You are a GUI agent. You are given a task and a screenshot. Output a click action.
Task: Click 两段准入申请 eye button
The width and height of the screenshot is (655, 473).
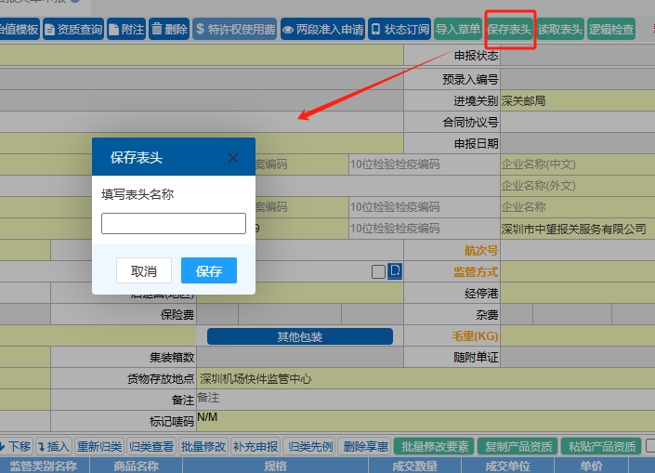point(321,30)
